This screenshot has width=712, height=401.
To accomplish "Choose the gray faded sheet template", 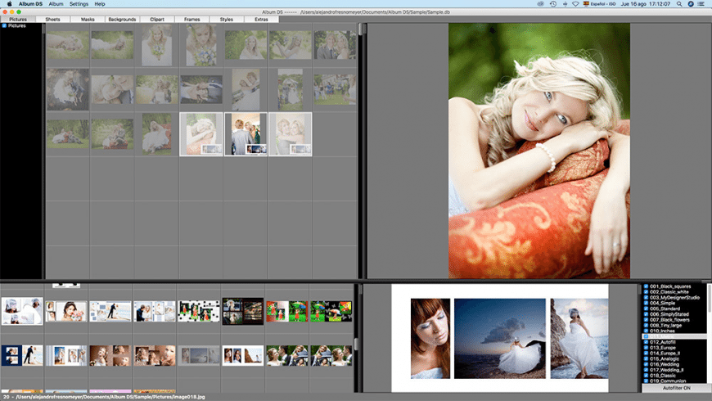I will (198, 356).
